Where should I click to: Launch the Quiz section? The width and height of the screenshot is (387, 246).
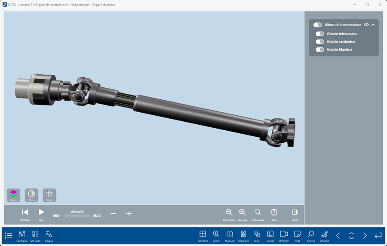pyautogui.click(x=257, y=236)
